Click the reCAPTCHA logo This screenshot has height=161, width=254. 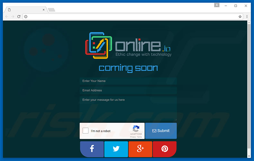[136, 129]
